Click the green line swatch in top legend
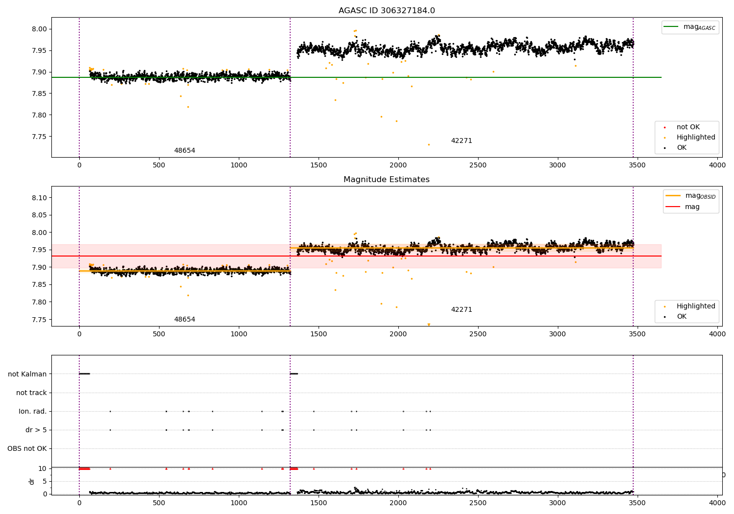This screenshot has width=734, height=514. [x=671, y=27]
